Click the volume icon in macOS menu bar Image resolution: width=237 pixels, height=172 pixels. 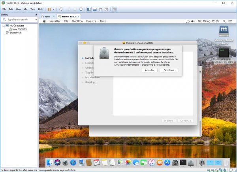193,21
